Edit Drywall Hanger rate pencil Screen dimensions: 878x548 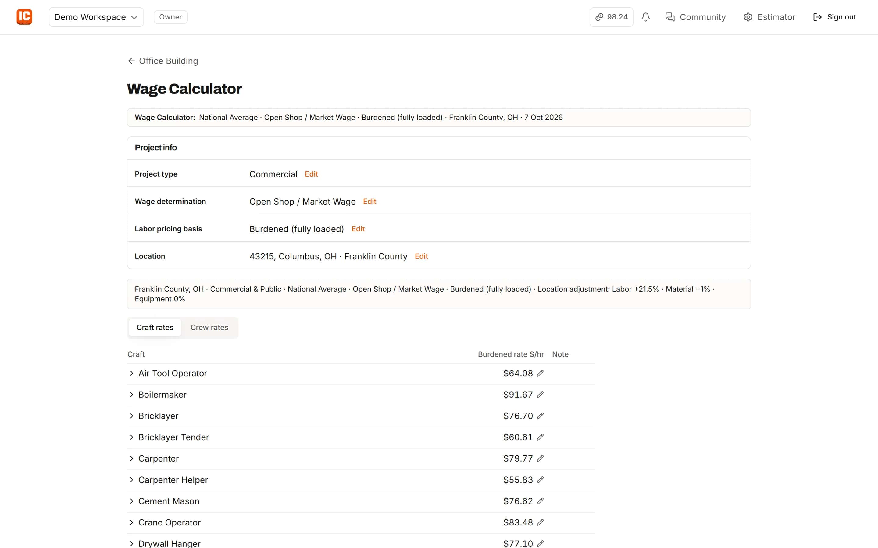[x=540, y=544]
